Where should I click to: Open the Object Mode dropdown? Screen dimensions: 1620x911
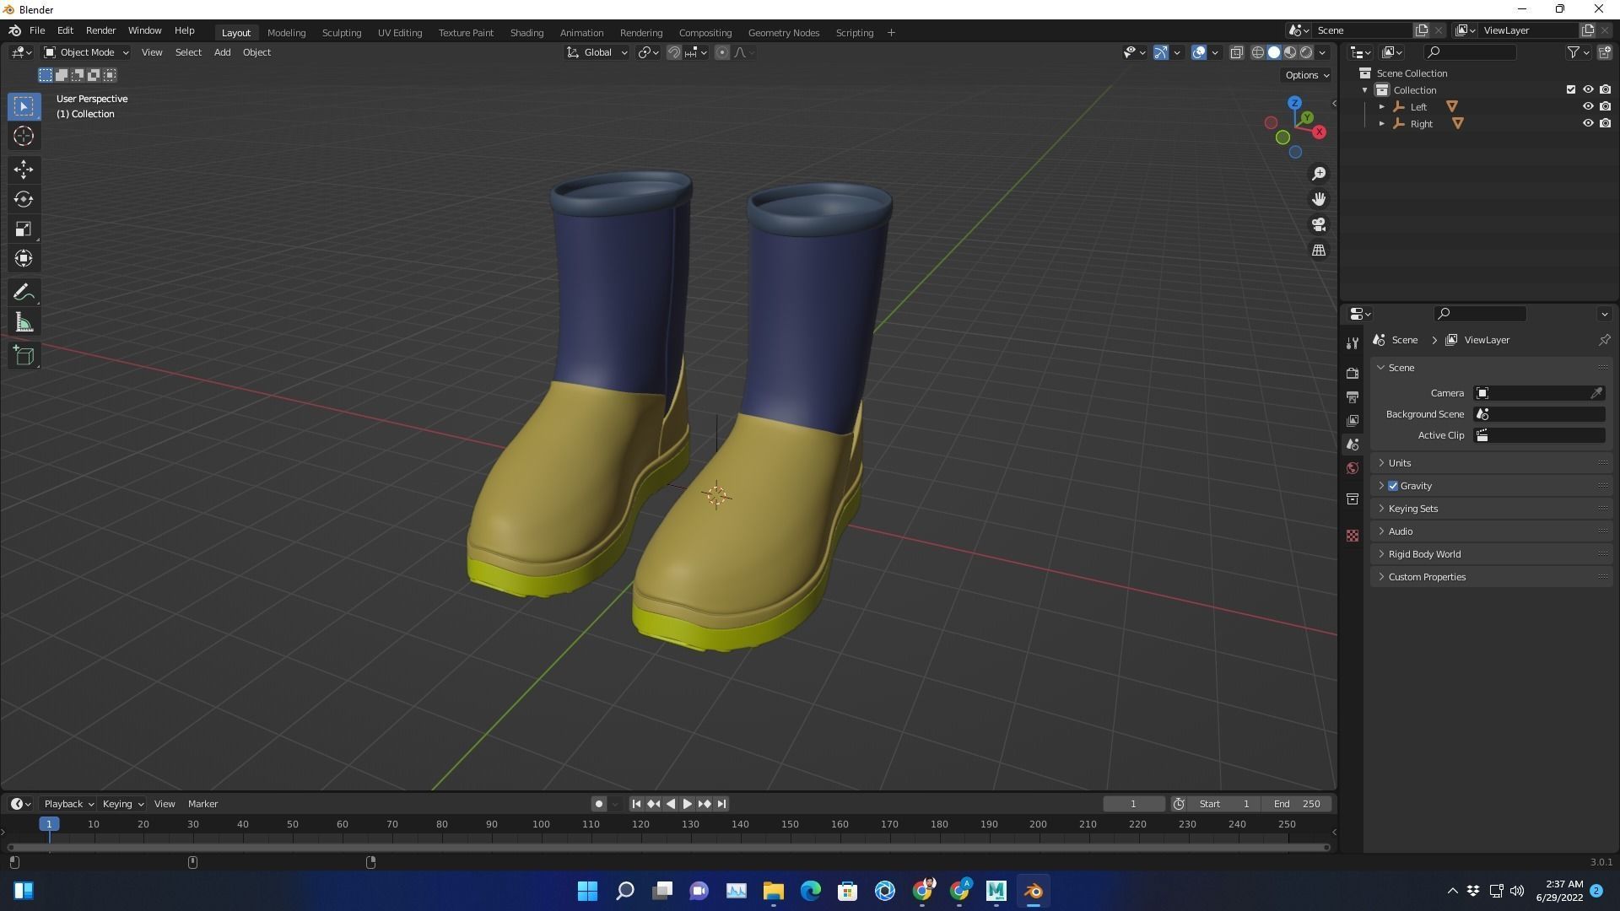click(x=85, y=52)
